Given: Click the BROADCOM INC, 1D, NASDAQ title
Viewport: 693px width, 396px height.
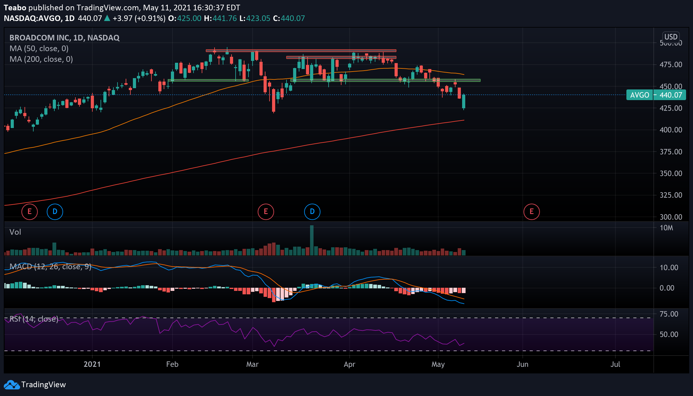Looking at the screenshot, I should click(x=64, y=38).
